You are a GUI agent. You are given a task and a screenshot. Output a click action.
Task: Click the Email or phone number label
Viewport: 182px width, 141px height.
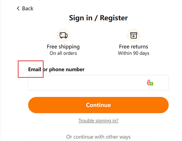click(56, 69)
